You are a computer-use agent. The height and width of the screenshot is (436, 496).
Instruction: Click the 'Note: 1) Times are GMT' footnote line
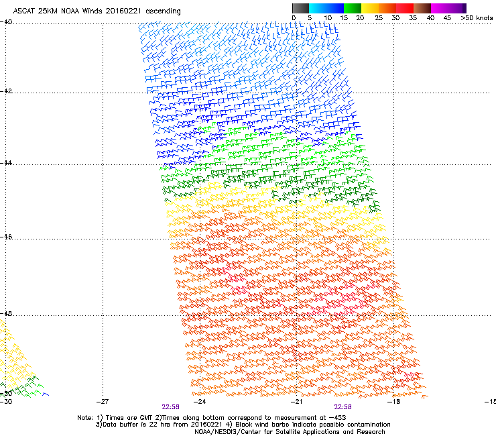(212, 418)
